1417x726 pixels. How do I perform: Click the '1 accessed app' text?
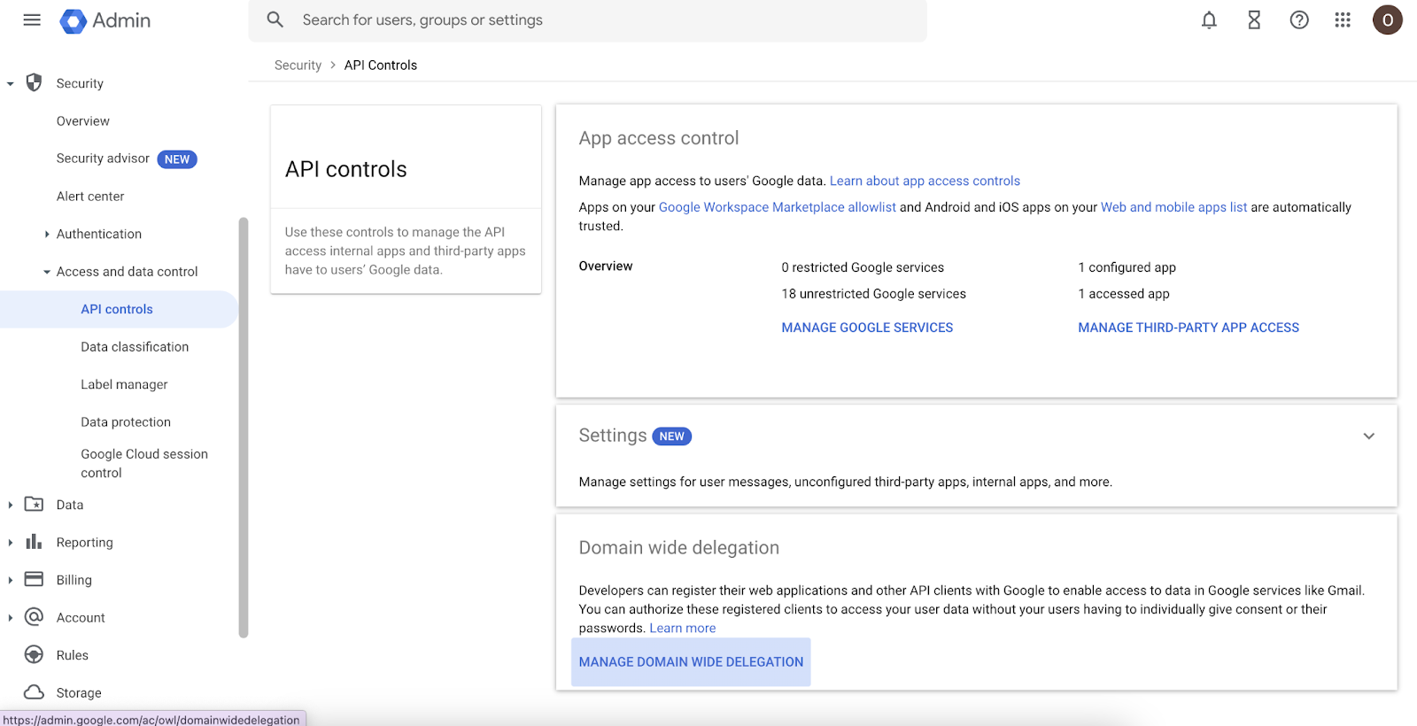click(1124, 294)
